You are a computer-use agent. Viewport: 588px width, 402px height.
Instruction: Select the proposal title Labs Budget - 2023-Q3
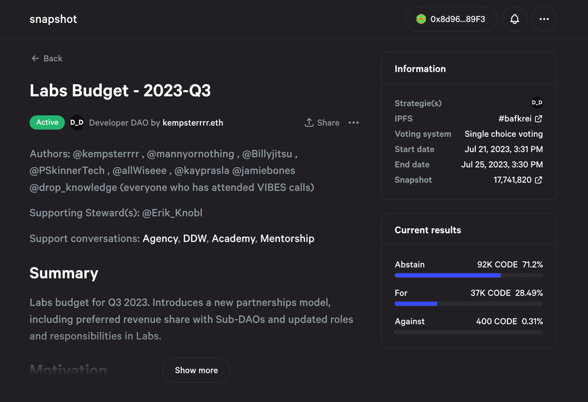[120, 91]
